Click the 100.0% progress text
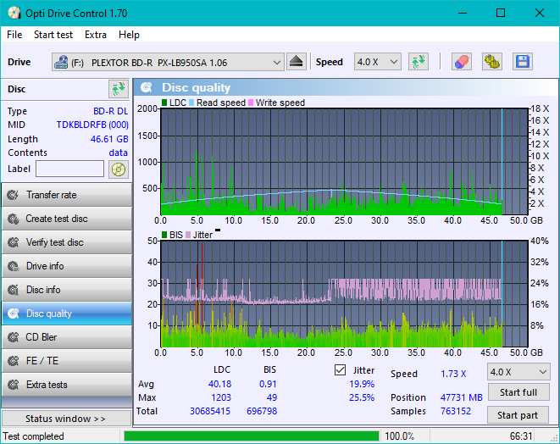 pyautogui.click(x=399, y=436)
